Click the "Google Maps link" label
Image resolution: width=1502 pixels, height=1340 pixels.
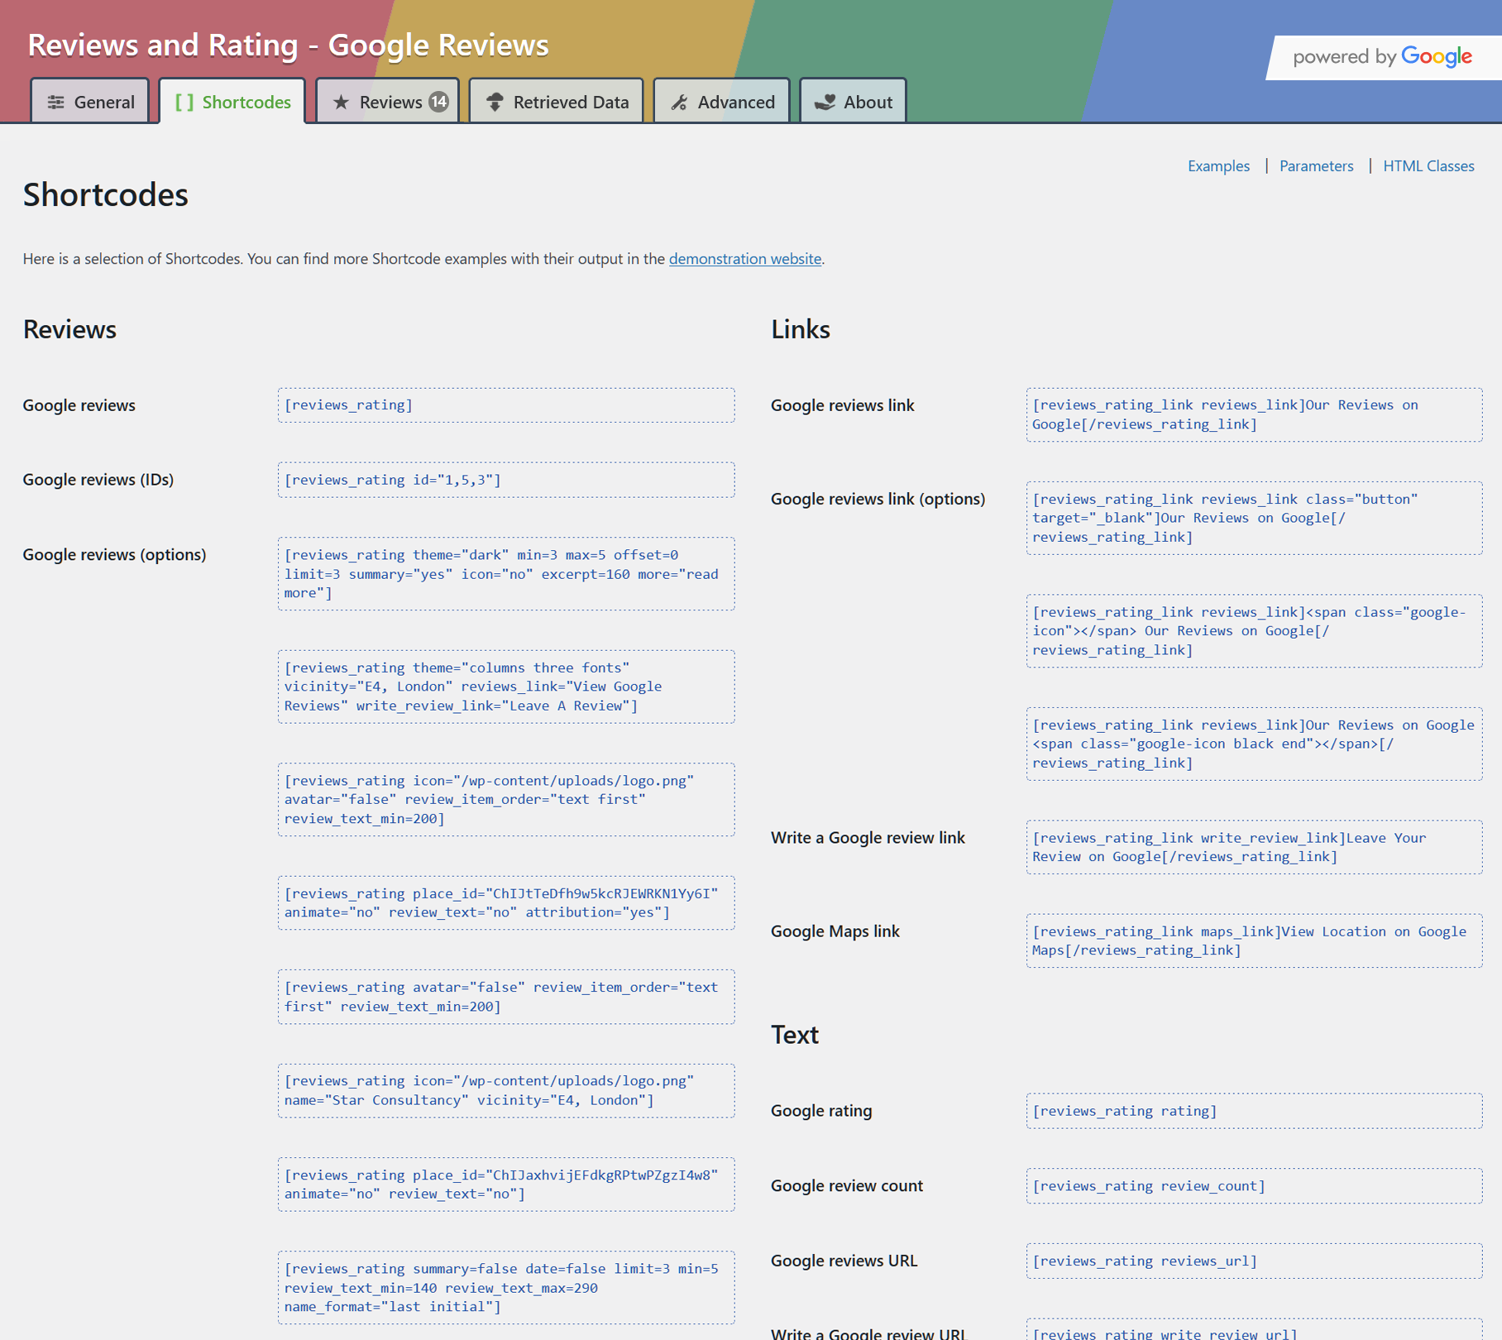(835, 931)
